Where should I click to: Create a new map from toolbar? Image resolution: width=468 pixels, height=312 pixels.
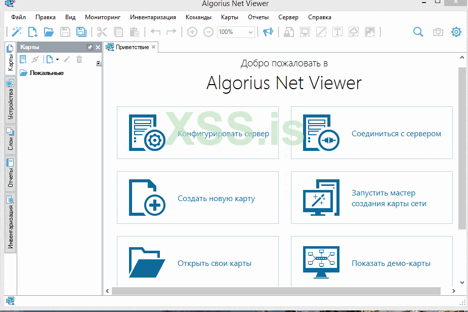click(32, 32)
